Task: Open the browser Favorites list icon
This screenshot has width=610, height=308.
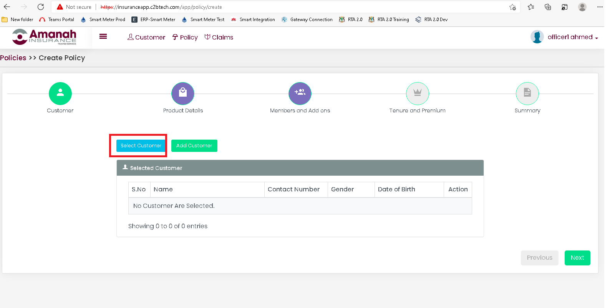Action: (x=531, y=7)
